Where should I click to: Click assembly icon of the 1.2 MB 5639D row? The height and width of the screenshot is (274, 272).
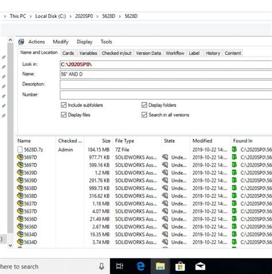[x=20, y=173]
